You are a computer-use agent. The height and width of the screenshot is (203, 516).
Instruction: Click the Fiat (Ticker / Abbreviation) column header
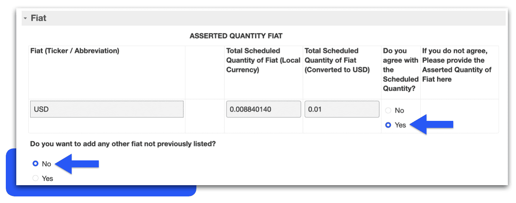pos(75,51)
